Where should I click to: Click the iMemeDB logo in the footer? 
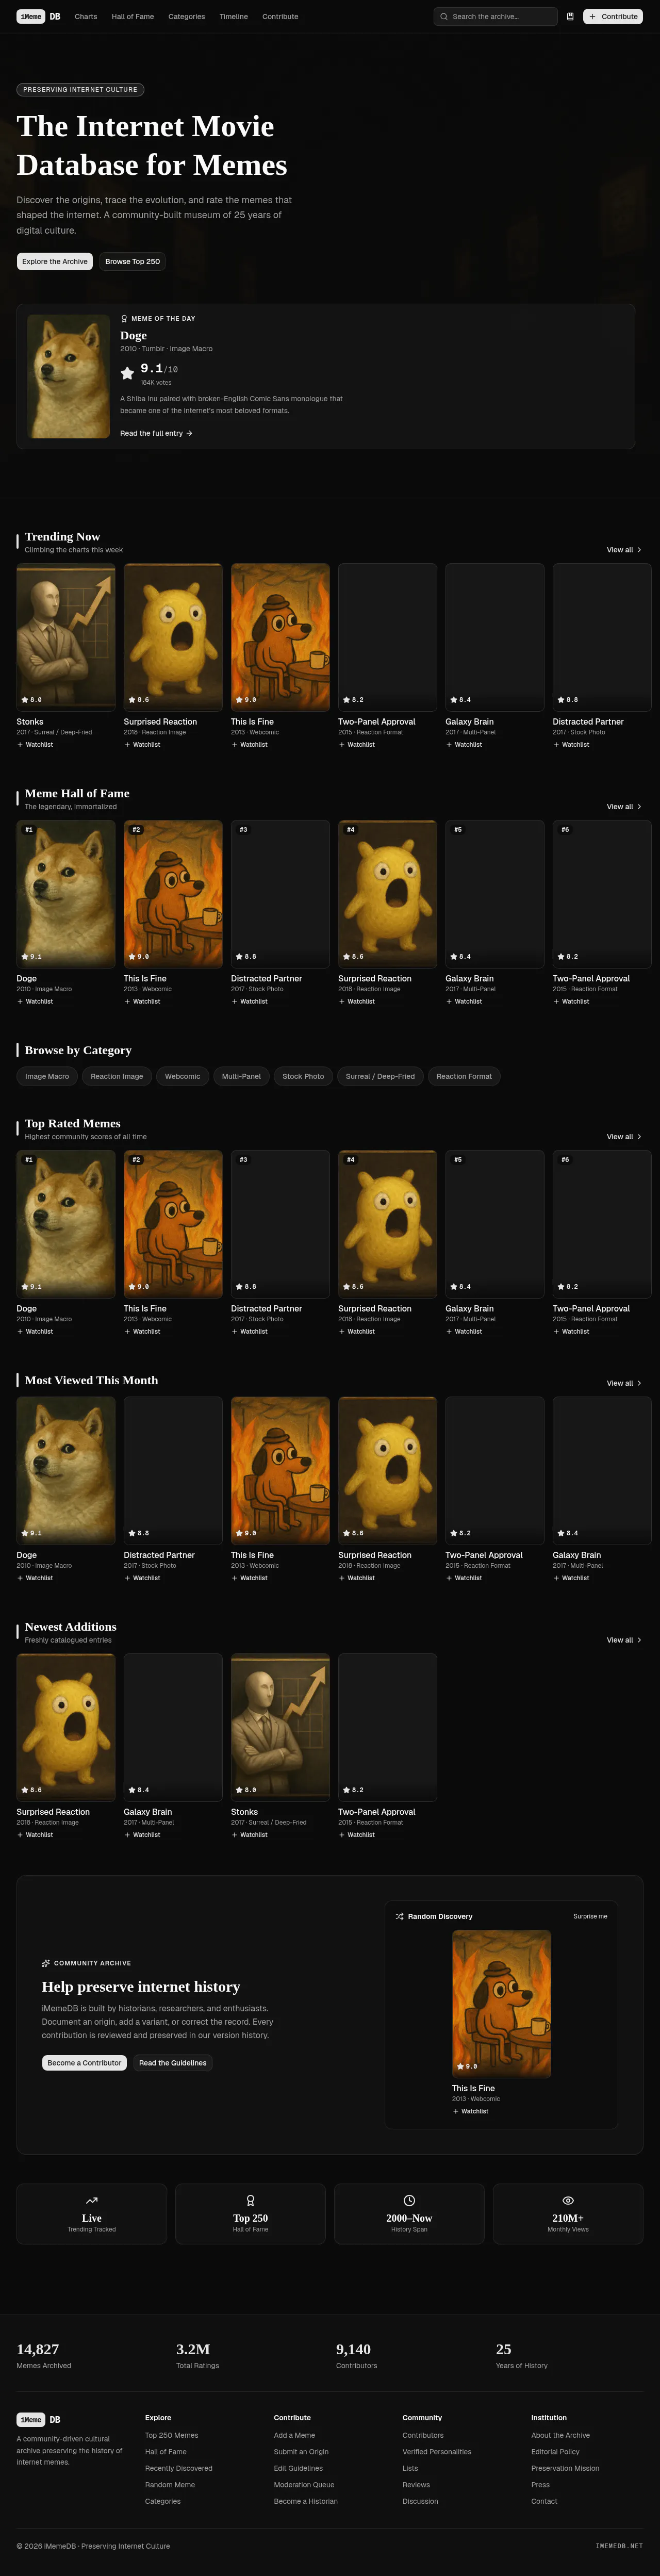pos(39,2420)
